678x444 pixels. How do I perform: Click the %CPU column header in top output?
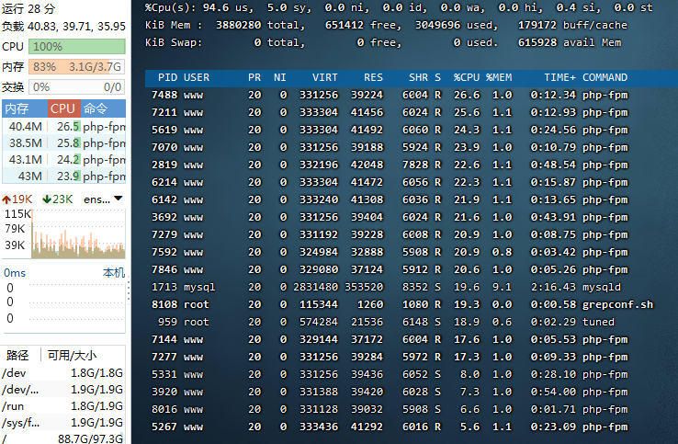point(467,77)
